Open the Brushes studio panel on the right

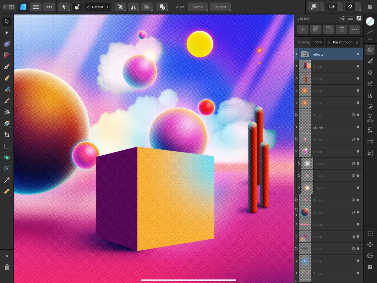coord(370,61)
